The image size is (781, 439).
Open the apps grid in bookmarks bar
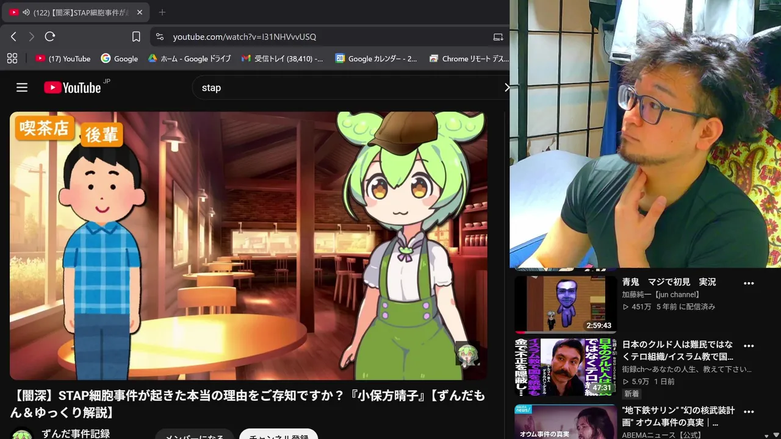[12, 59]
